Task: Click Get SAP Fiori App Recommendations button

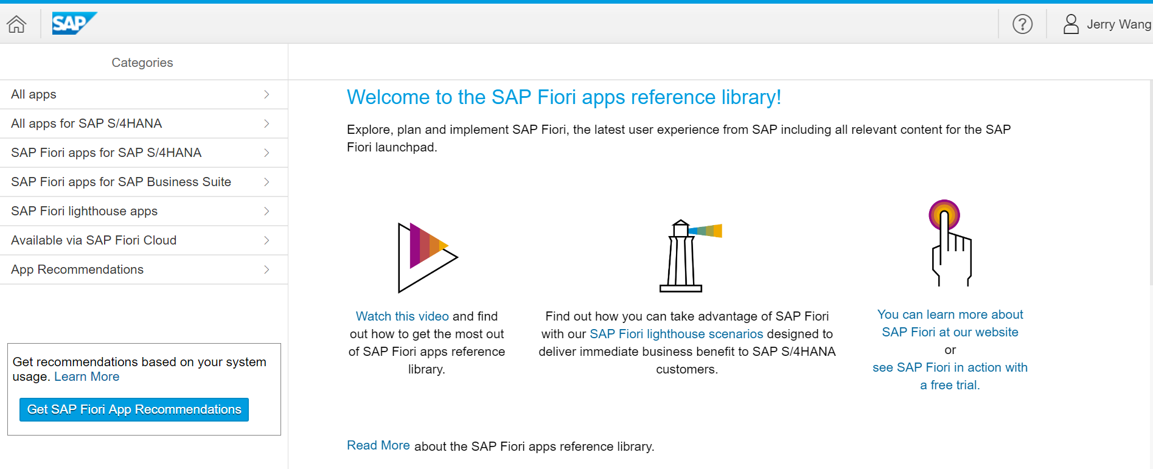Action: (134, 409)
